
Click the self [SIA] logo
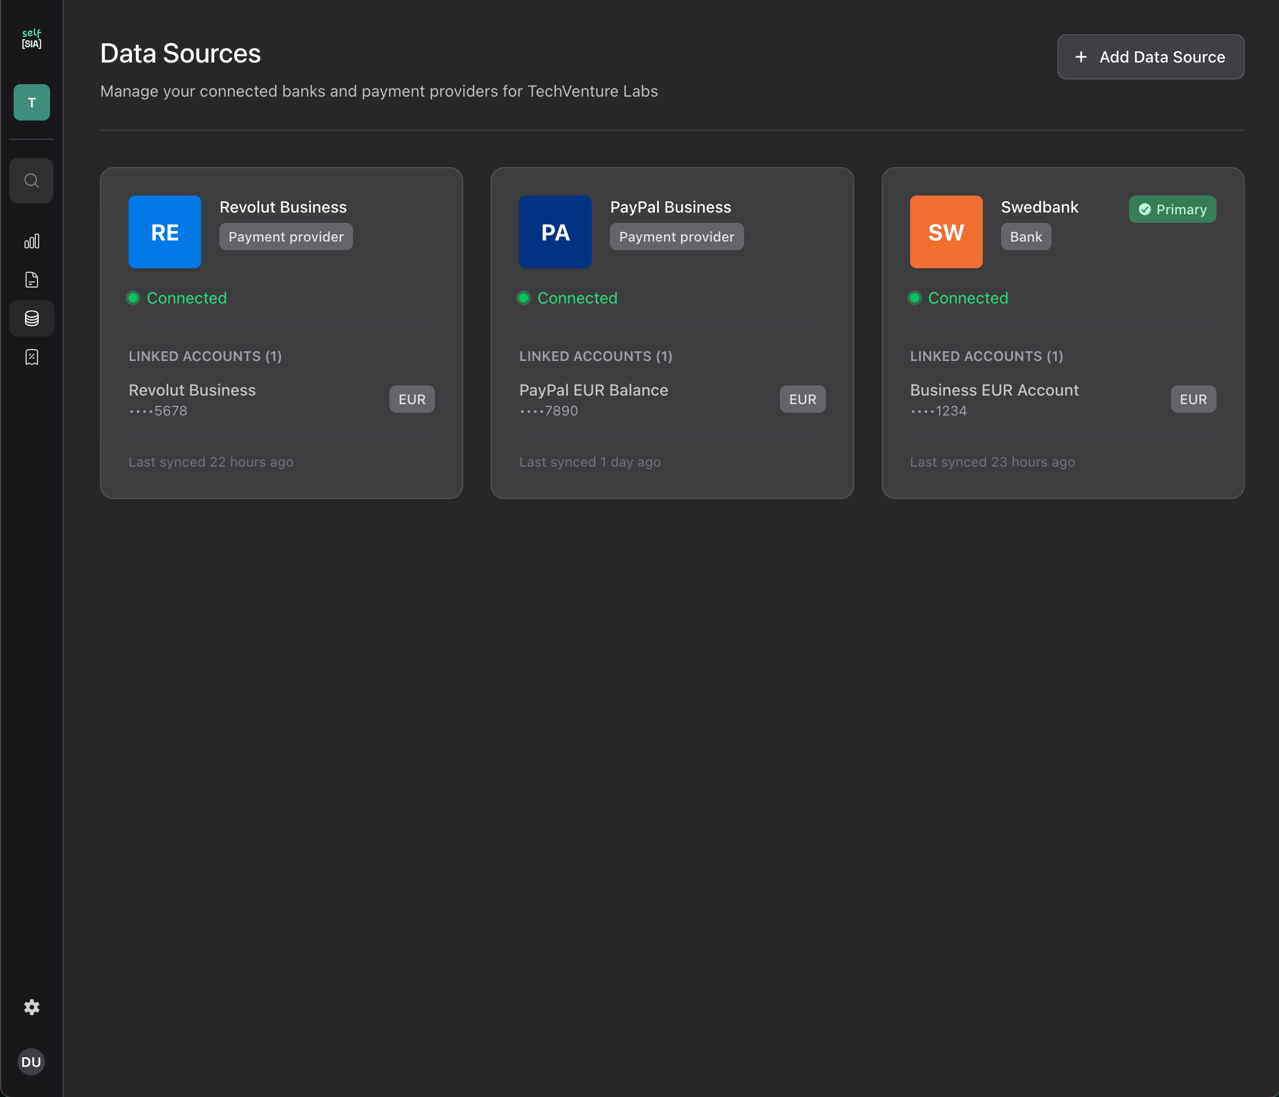[x=31, y=38]
